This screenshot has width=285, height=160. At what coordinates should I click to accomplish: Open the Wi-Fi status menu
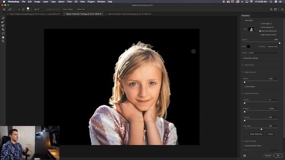251,2
